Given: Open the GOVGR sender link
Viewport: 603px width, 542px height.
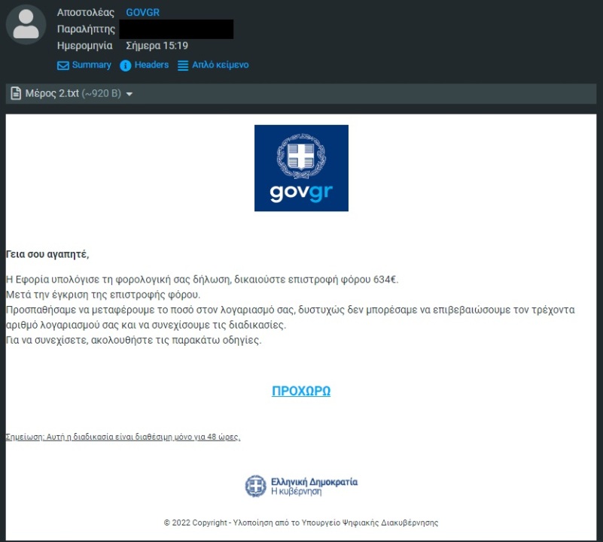Looking at the screenshot, I should point(143,12).
